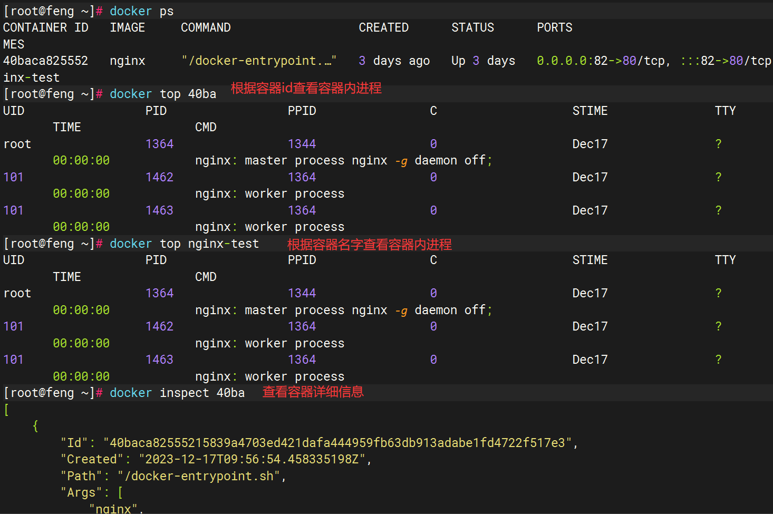
Task: Click the '"Created"' timestamp '2023-12-17T09:56:54.458335198Z'
Action: (x=252, y=459)
